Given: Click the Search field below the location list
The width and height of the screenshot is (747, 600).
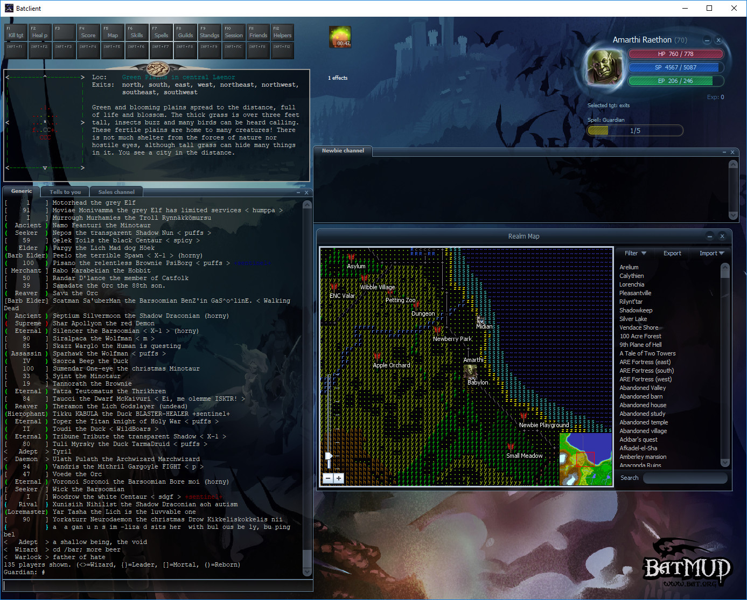Looking at the screenshot, I should (684, 478).
